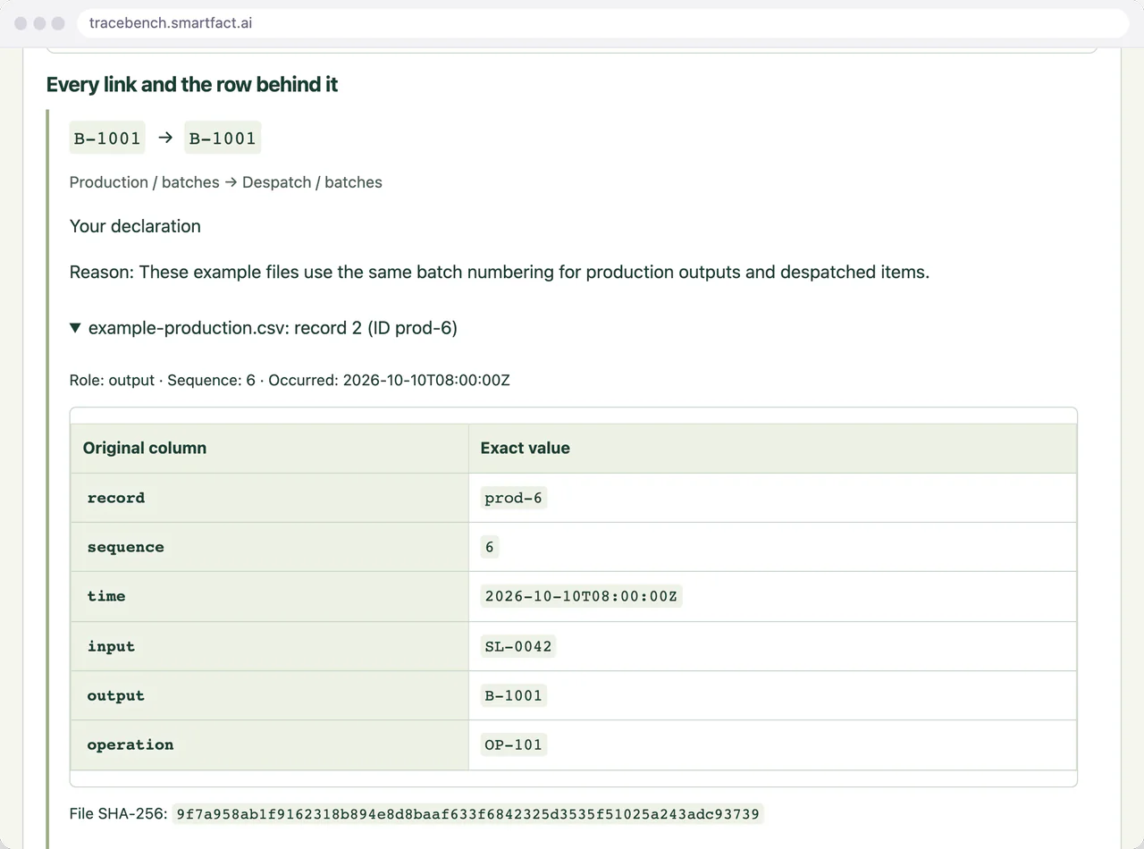Select the 'record' column name cell
Image resolution: width=1144 pixels, height=849 pixels.
point(270,498)
